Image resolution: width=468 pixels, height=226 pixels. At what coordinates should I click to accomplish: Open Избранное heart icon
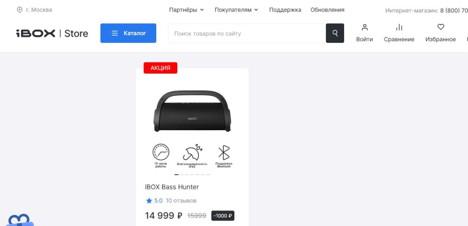(x=441, y=27)
